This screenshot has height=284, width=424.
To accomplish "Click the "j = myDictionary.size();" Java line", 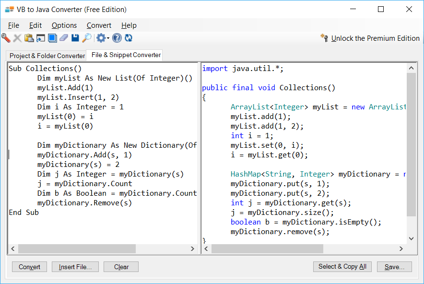I will pyautogui.click(x=283, y=213).
